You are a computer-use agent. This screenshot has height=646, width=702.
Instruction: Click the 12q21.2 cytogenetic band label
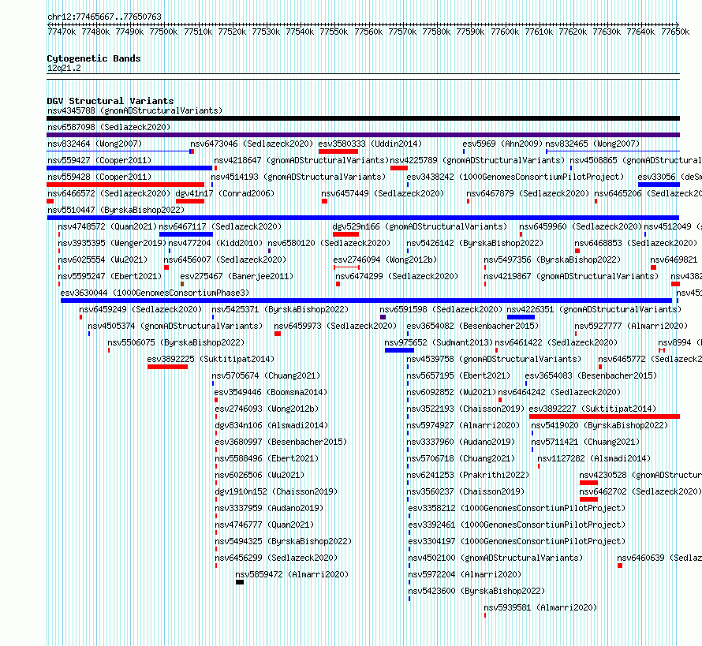coord(64,68)
